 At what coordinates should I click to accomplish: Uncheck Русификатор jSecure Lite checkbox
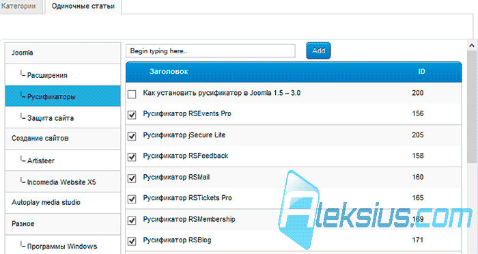click(132, 136)
